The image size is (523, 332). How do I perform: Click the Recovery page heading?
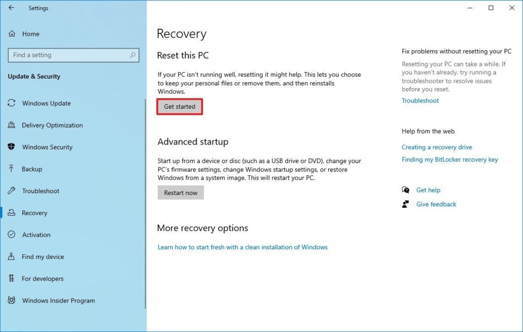point(181,34)
